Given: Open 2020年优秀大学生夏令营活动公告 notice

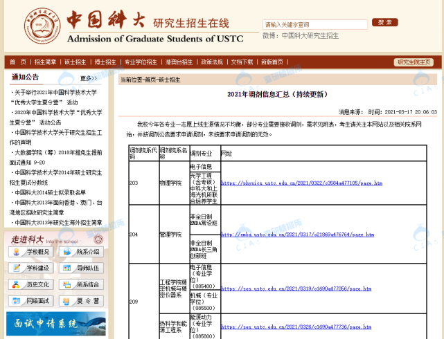Looking at the screenshot, I should point(56,118).
